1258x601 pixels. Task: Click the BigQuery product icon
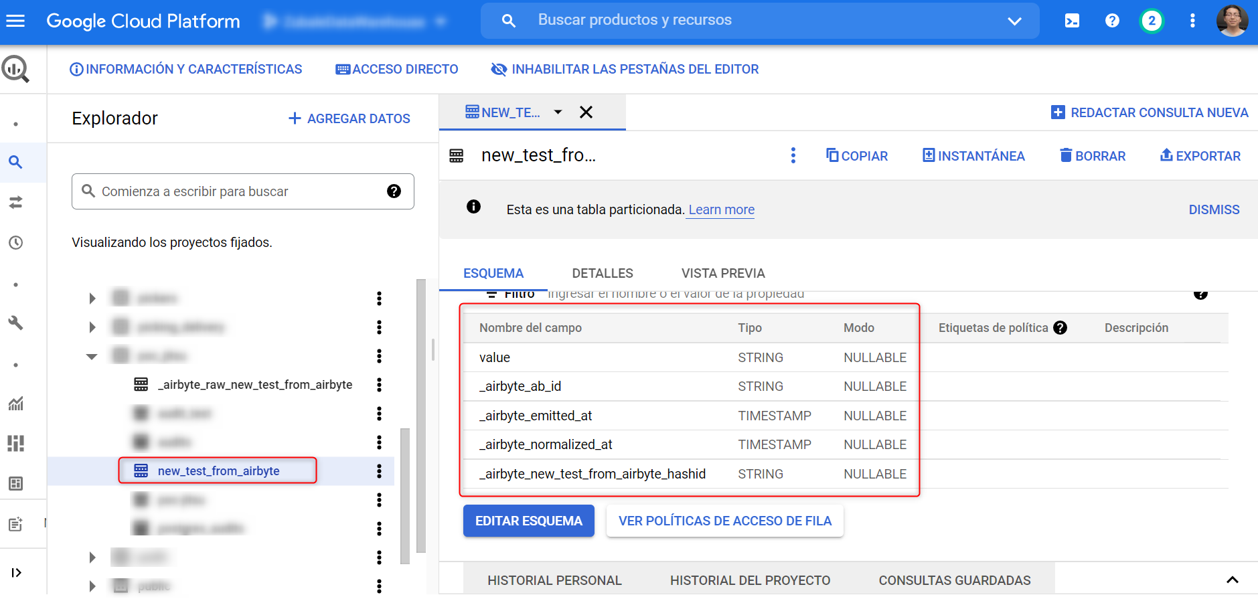coord(15,69)
